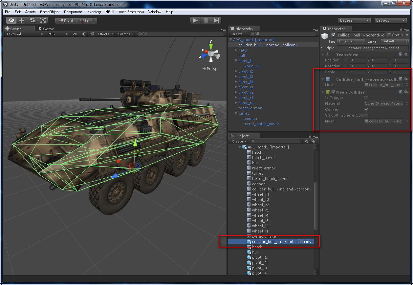The height and width of the screenshot is (285, 413).
Task: Disable Convex on the Mesh Collider
Action: (366, 109)
